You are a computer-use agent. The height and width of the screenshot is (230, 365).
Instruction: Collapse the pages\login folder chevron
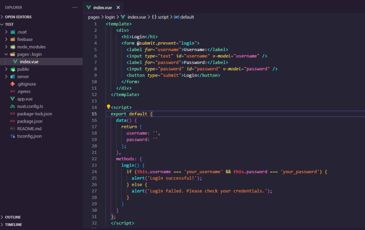tap(6, 54)
